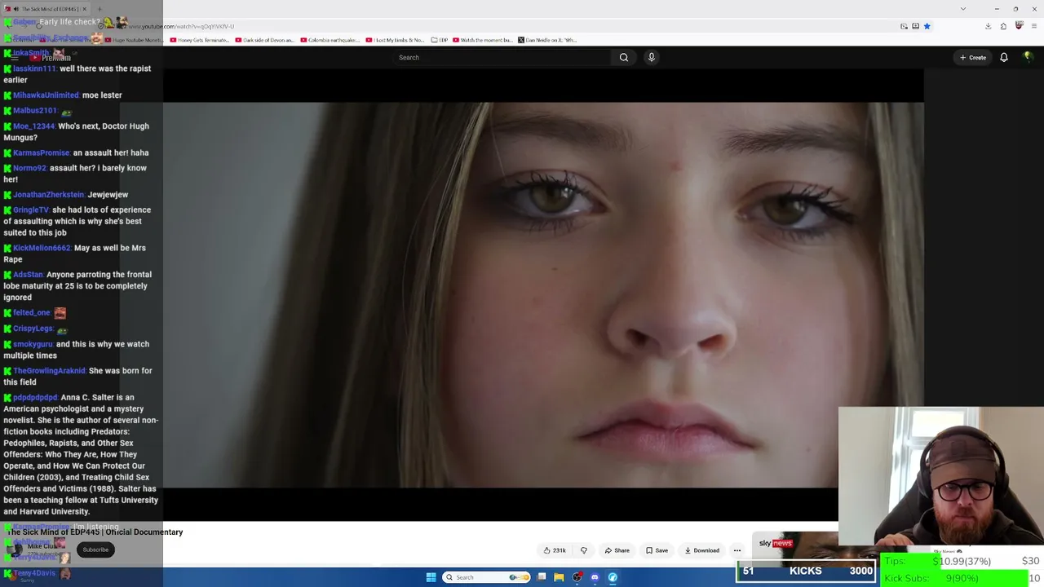Image resolution: width=1044 pixels, height=587 pixels.
Task: Open the browser tab search dropdown
Action: (963, 9)
